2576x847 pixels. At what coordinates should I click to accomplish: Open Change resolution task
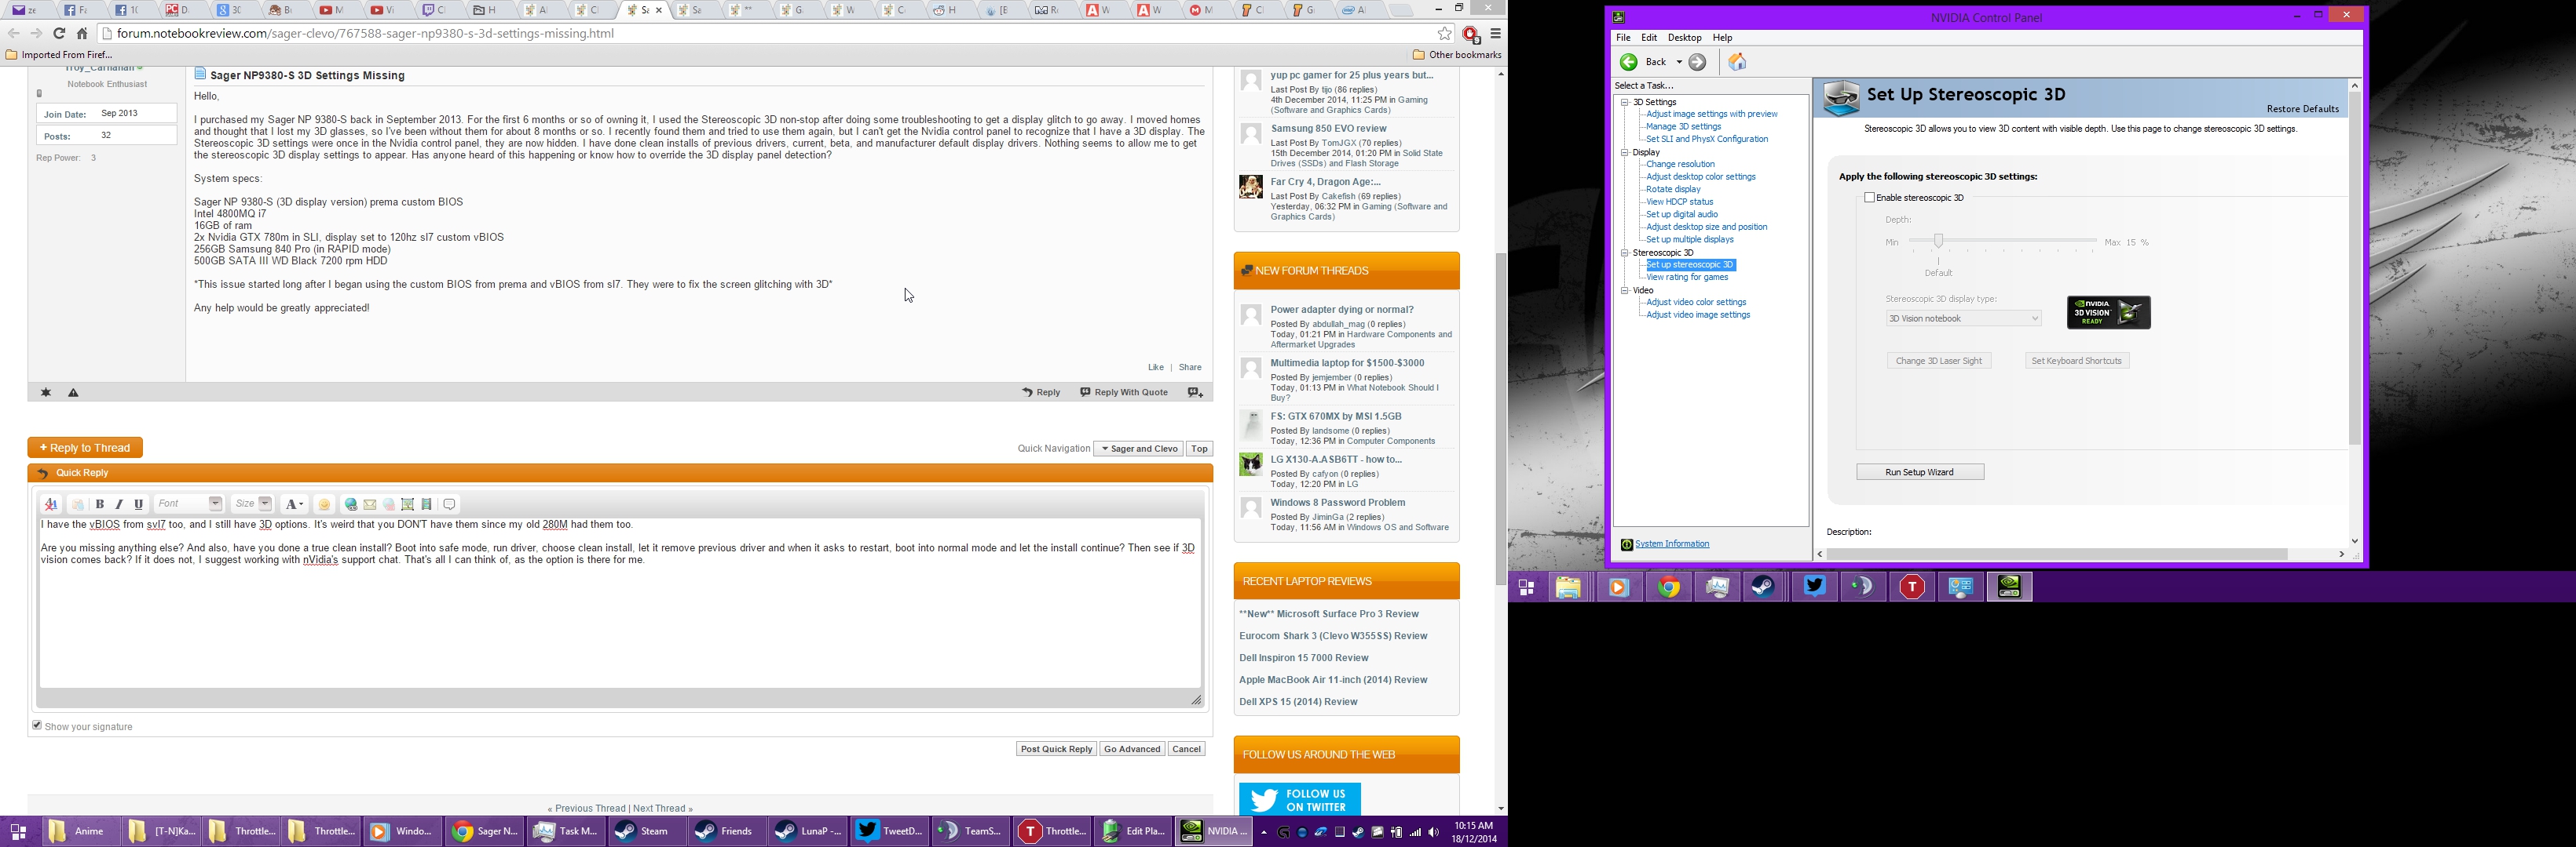pyautogui.click(x=1680, y=165)
